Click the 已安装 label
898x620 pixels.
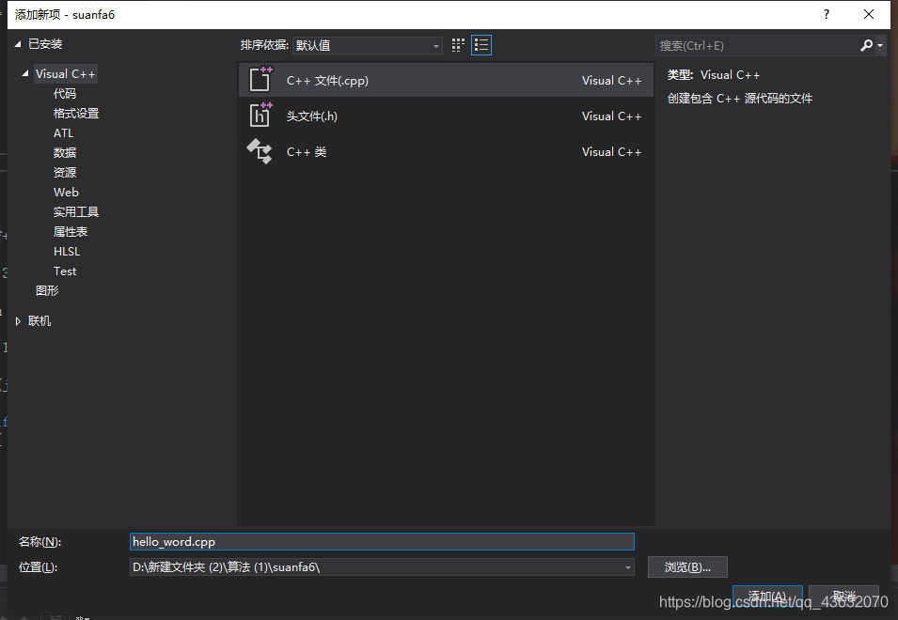(45, 44)
